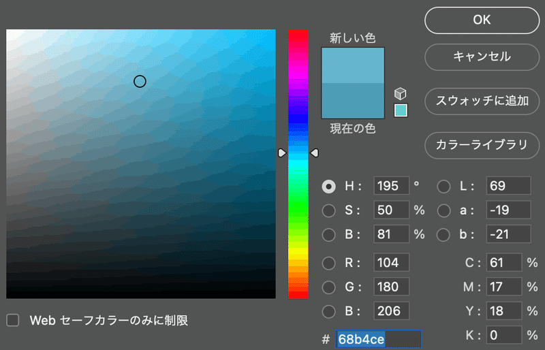
Task: Click the left hue slider arrow
Action: click(x=282, y=153)
